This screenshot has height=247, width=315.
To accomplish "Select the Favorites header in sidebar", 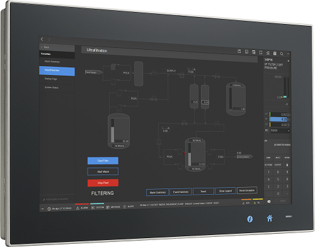I will [57, 54].
